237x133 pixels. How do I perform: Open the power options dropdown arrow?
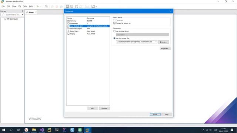coord(41,6)
